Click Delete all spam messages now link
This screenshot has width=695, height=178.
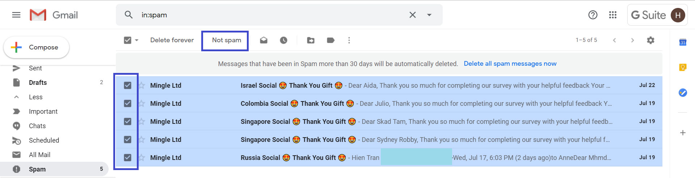click(510, 64)
